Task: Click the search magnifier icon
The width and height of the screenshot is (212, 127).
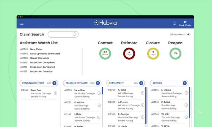Action: [x=74, y=34]
